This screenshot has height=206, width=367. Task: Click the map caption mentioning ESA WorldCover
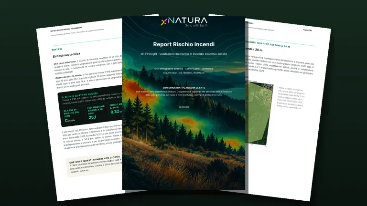[x=291, y=98]
